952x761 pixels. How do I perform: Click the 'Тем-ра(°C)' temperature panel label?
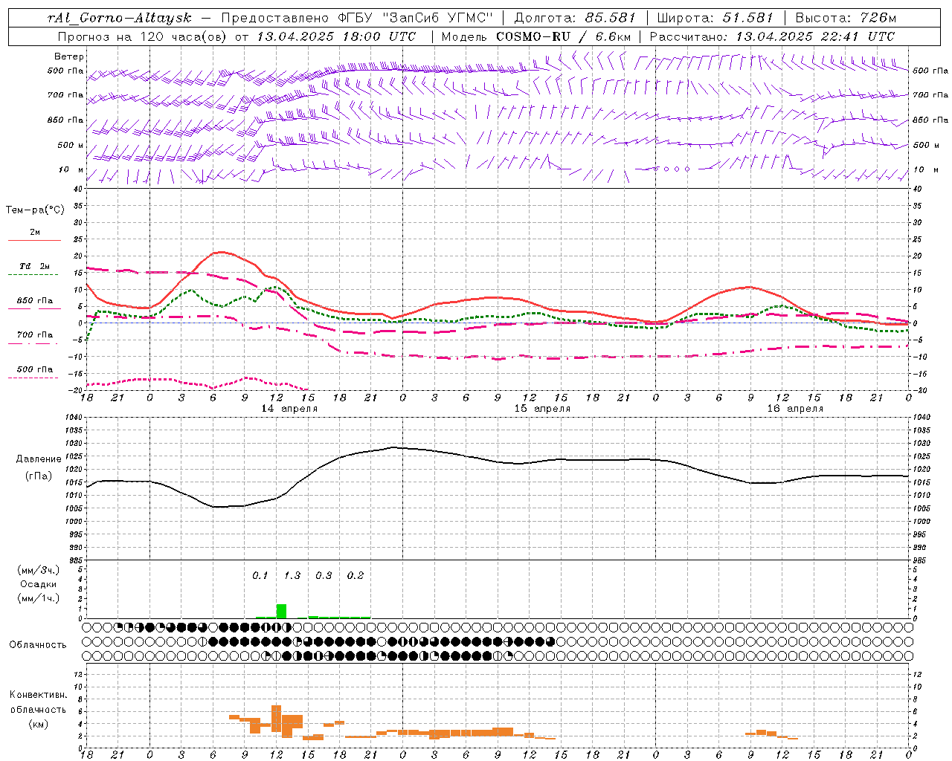click(x=35, y=210)
